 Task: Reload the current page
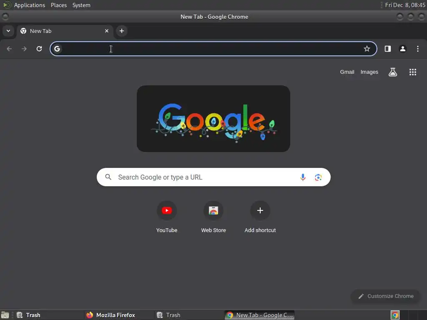[x=39, y=49]
